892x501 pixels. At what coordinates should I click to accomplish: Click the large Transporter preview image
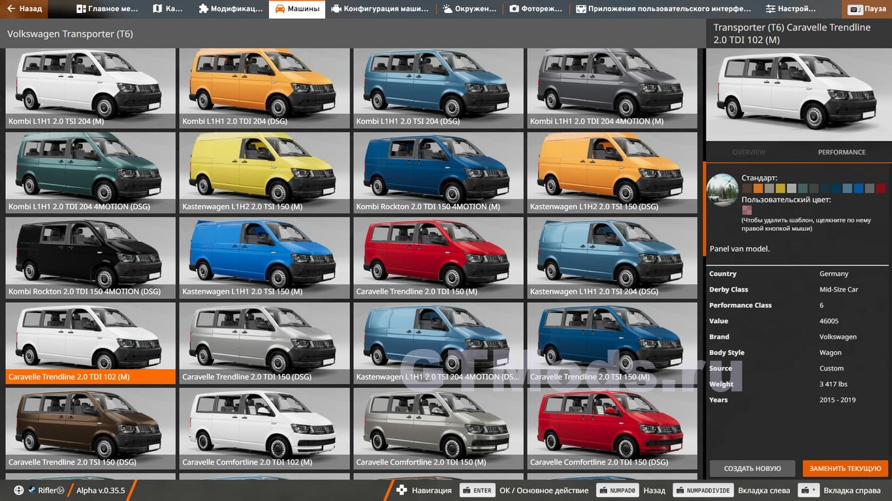tap(799, 96)
